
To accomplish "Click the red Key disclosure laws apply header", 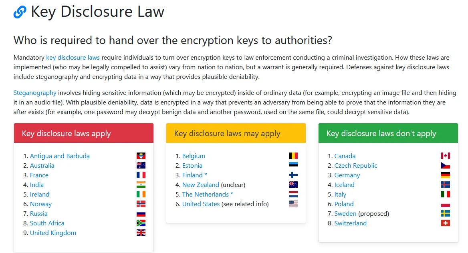I will point(84,133).
